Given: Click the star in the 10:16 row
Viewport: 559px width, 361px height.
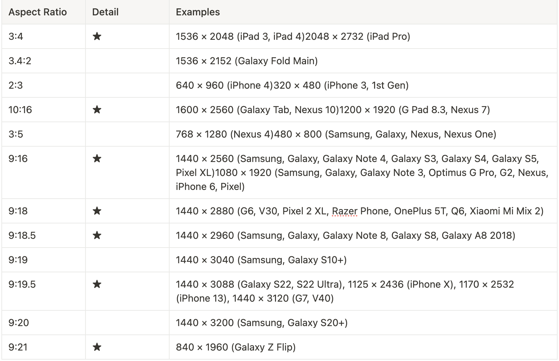Looking at the screenshot, I should point(97,110).
